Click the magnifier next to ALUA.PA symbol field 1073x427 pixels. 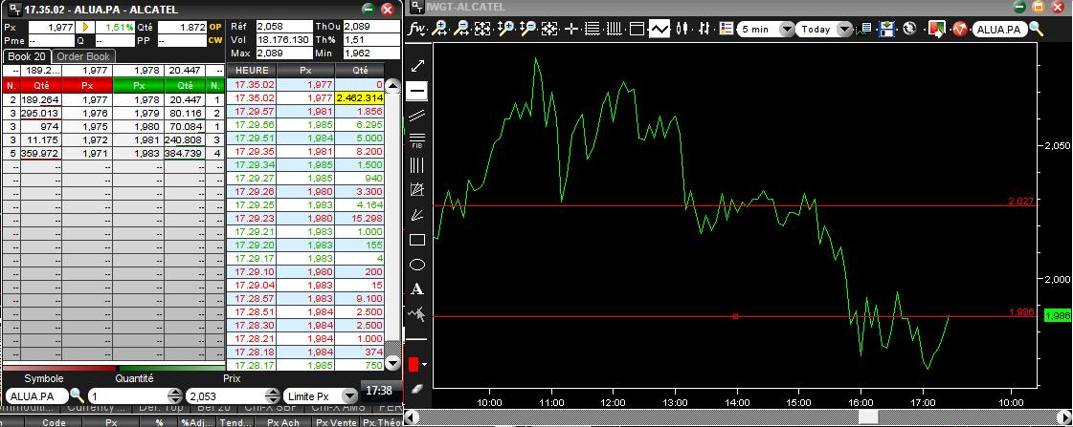pos(77,395)
